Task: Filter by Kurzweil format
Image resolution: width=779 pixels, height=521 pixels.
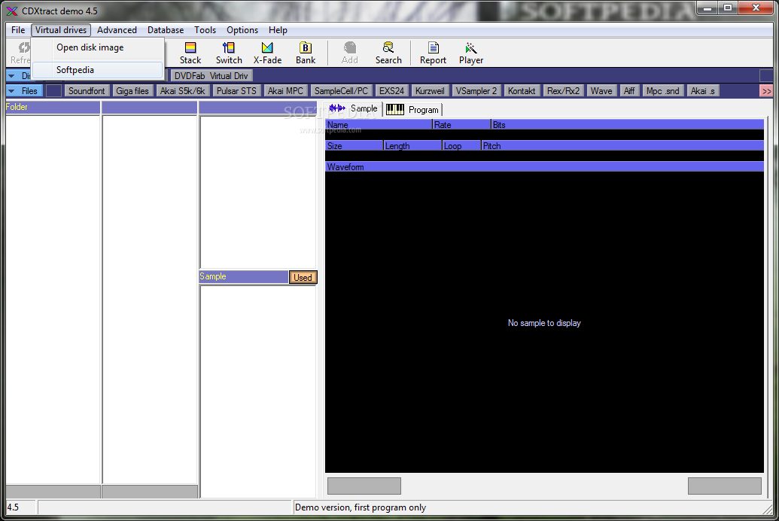Action: coord(430,91)
